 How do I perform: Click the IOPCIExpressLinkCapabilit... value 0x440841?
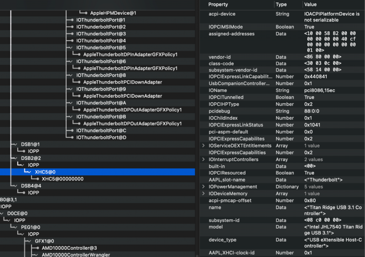pos(316,77)
